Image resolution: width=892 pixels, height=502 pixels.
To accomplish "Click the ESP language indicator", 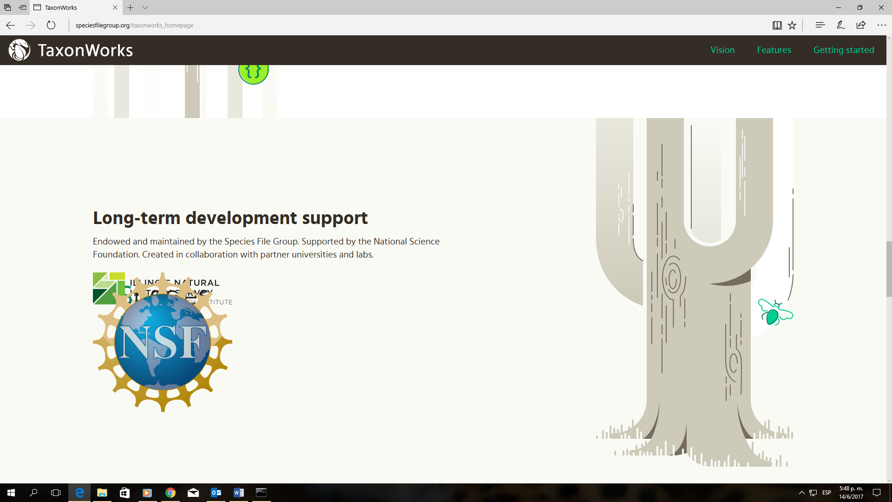I will (x=826, y=493).
